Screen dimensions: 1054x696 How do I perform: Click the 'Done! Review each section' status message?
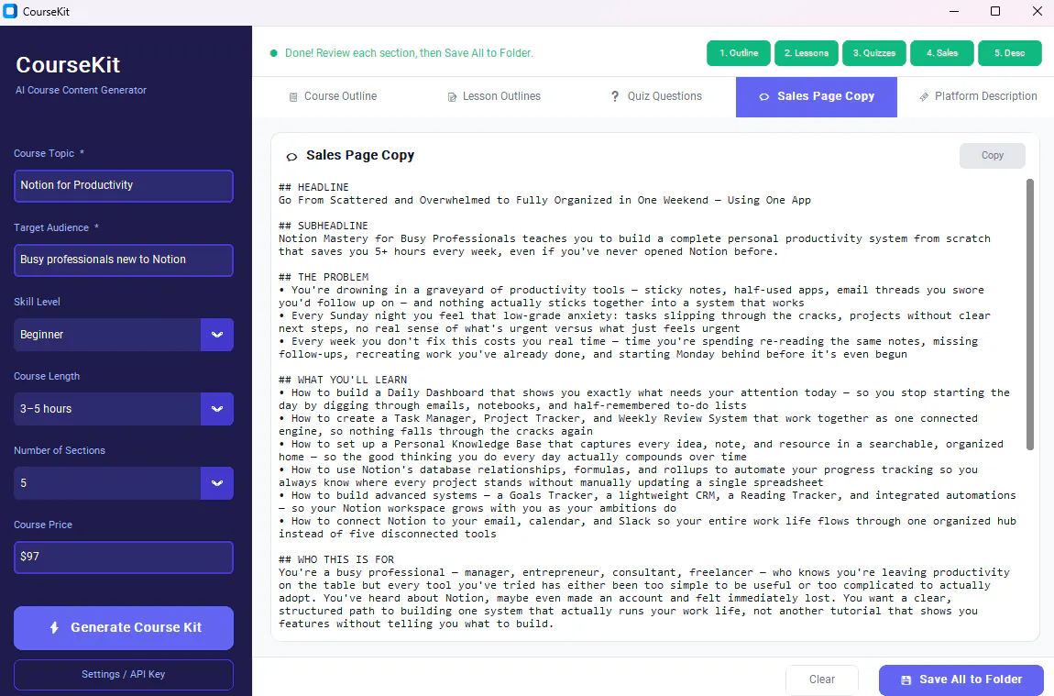[x=409, y=53]
